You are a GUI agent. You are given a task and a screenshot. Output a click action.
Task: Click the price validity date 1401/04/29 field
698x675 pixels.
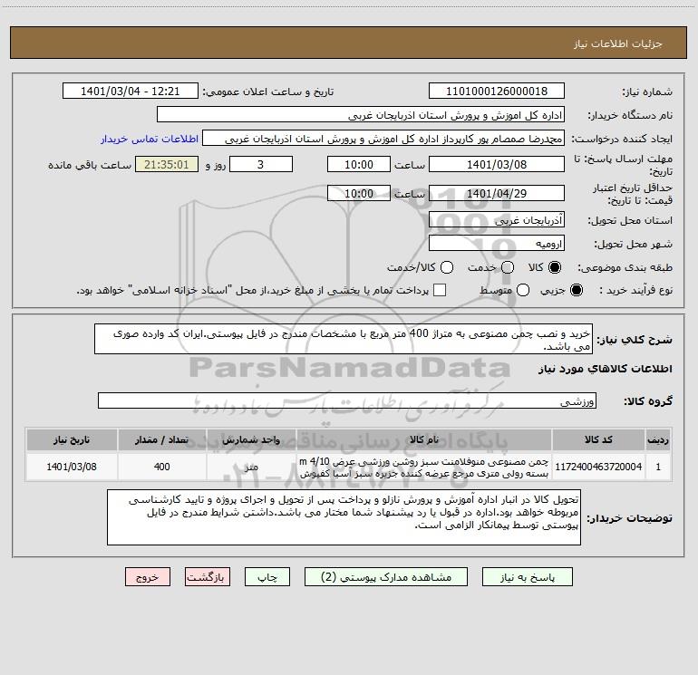click(497, 193)
